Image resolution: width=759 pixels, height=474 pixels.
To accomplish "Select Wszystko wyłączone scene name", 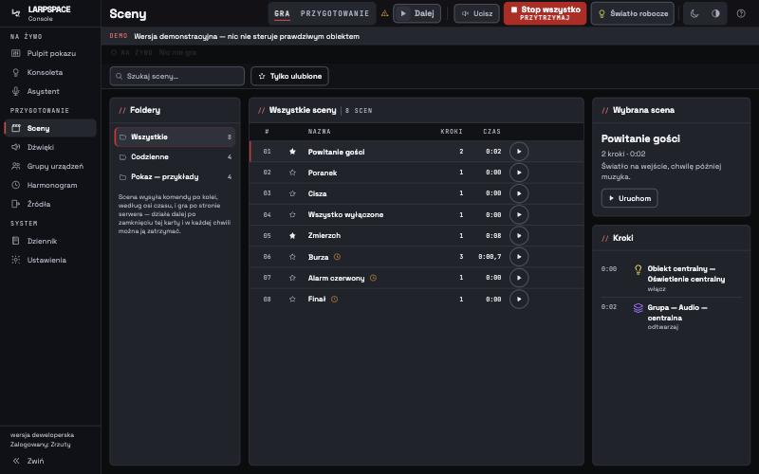I will pos(345,215).
